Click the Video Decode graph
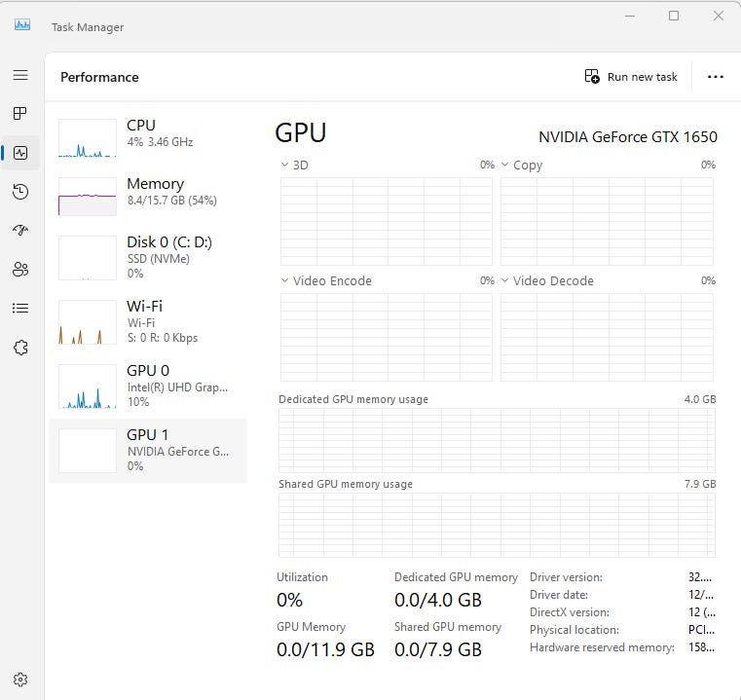This screenshot has width=741, height=700. (x=607, y=337)
